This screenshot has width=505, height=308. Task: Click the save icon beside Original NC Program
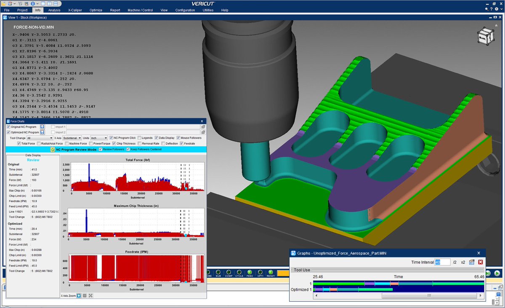(42, 127)
